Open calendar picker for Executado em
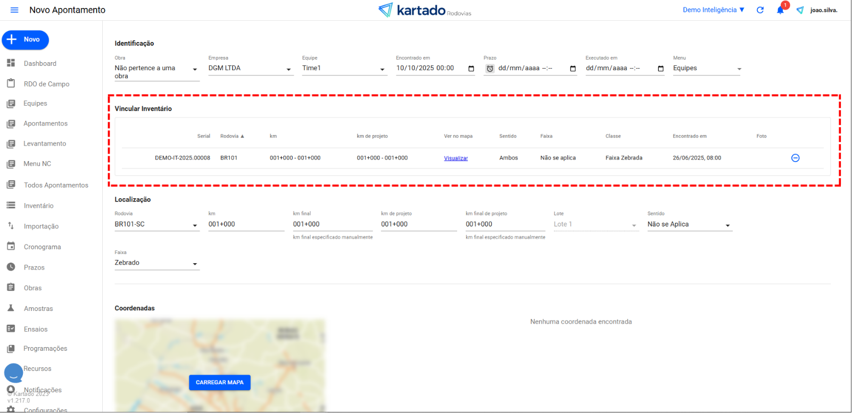 [x=660, y=69]
